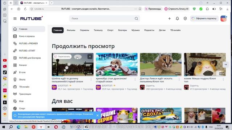Open the user profile avatar
This screenshot has width=232, height=130.
click(224, 18)
